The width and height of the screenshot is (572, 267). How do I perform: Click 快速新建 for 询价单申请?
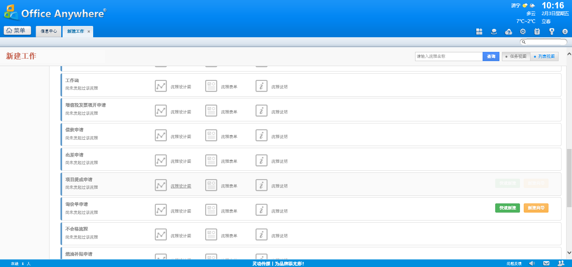507,208
